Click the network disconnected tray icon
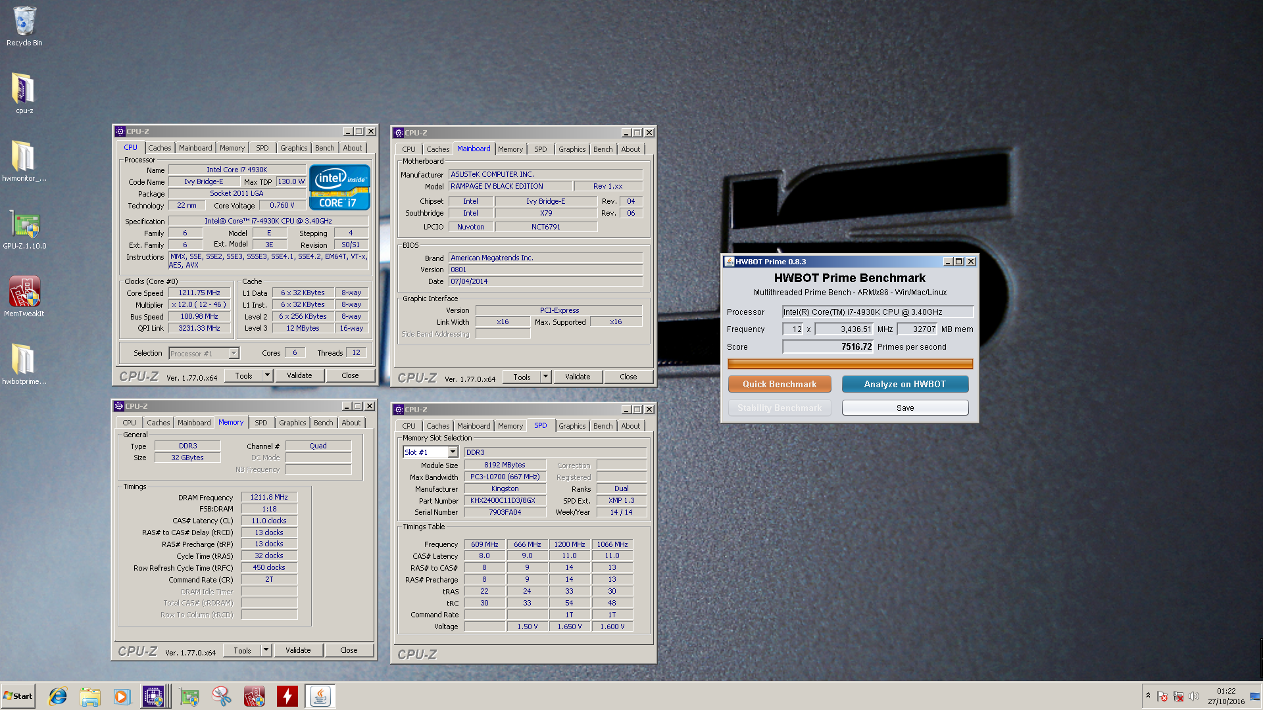The image size is (1263, 710). (x=1178, y=696)
